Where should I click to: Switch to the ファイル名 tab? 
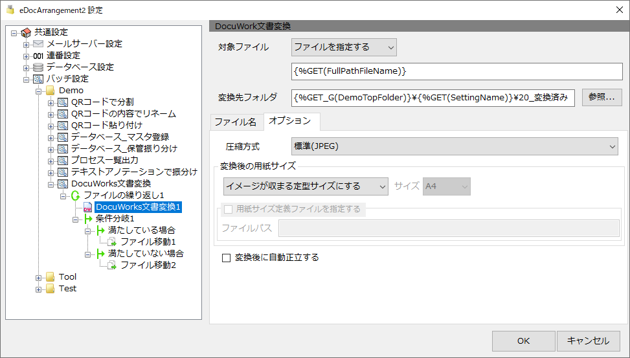click(236, 122)
